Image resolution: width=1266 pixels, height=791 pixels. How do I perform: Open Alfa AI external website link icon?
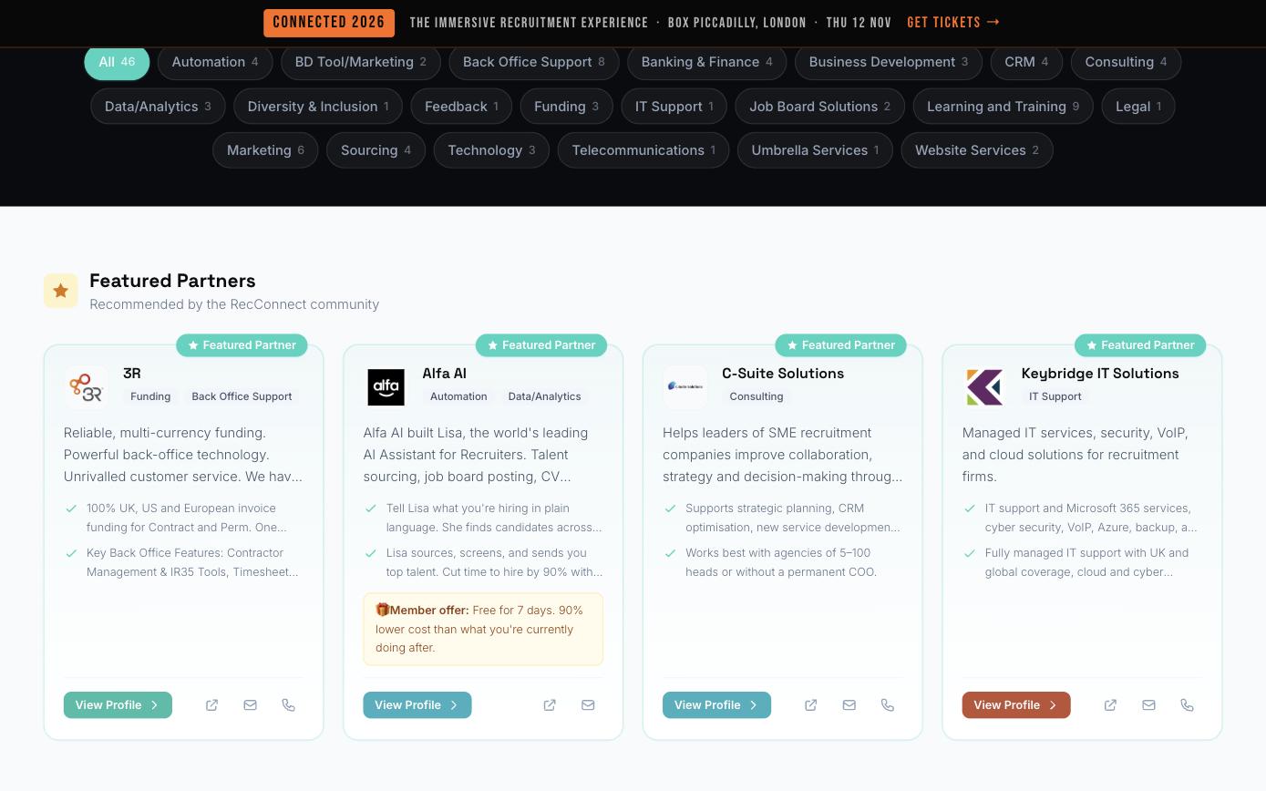click(x=550, y=705)
